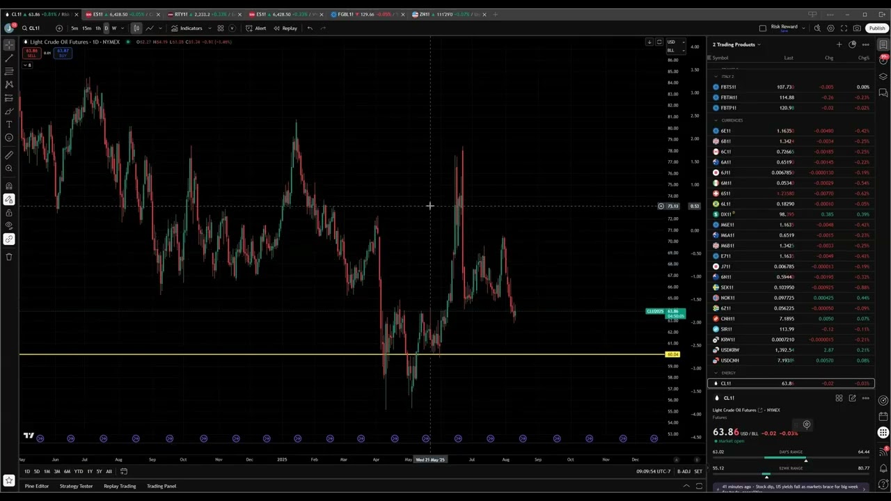Toggle lock all drawings tool
The image size is (891, 501).
(9, 213)
